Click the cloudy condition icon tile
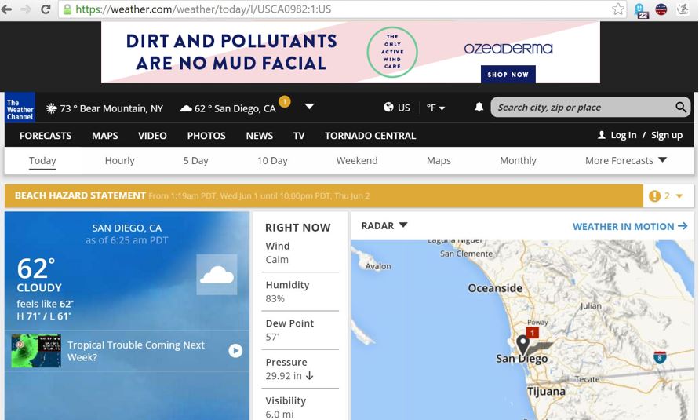The width and height of the screenshot is (699, 420). click(217, 275)
